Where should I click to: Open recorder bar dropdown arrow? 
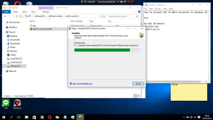(118, 2)
